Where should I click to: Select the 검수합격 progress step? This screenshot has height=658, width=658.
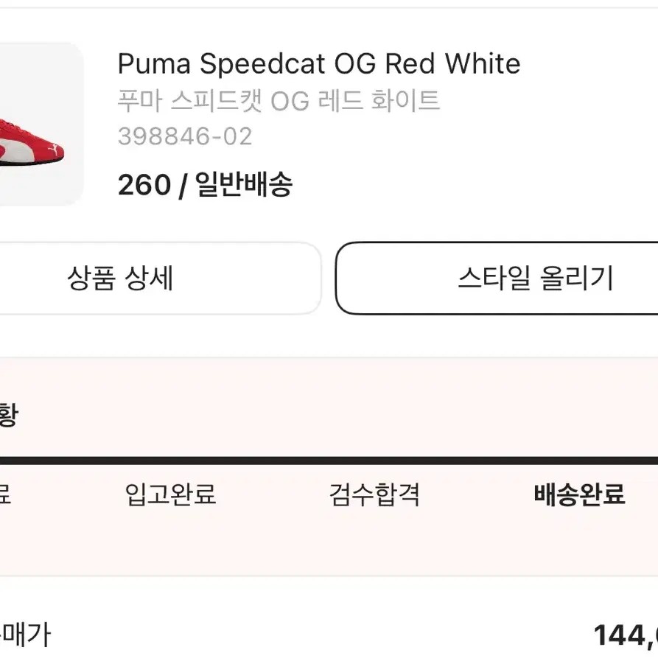click(374, 494)
